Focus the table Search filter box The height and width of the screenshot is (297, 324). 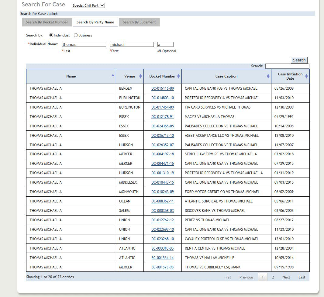click(x=287, y=66)
